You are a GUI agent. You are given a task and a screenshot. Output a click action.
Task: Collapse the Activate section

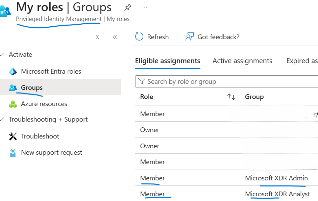click(x=2, y=54)
